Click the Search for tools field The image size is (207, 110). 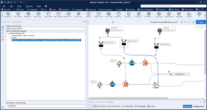pyautogui.click(x=173, y=6)
